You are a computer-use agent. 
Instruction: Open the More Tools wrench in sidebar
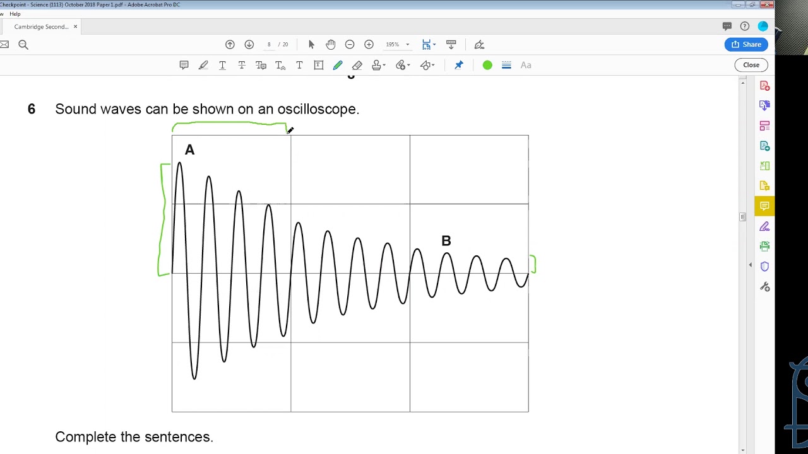coord(764,287)
